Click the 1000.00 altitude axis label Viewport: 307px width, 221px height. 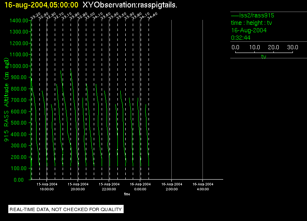pos(19,66)
